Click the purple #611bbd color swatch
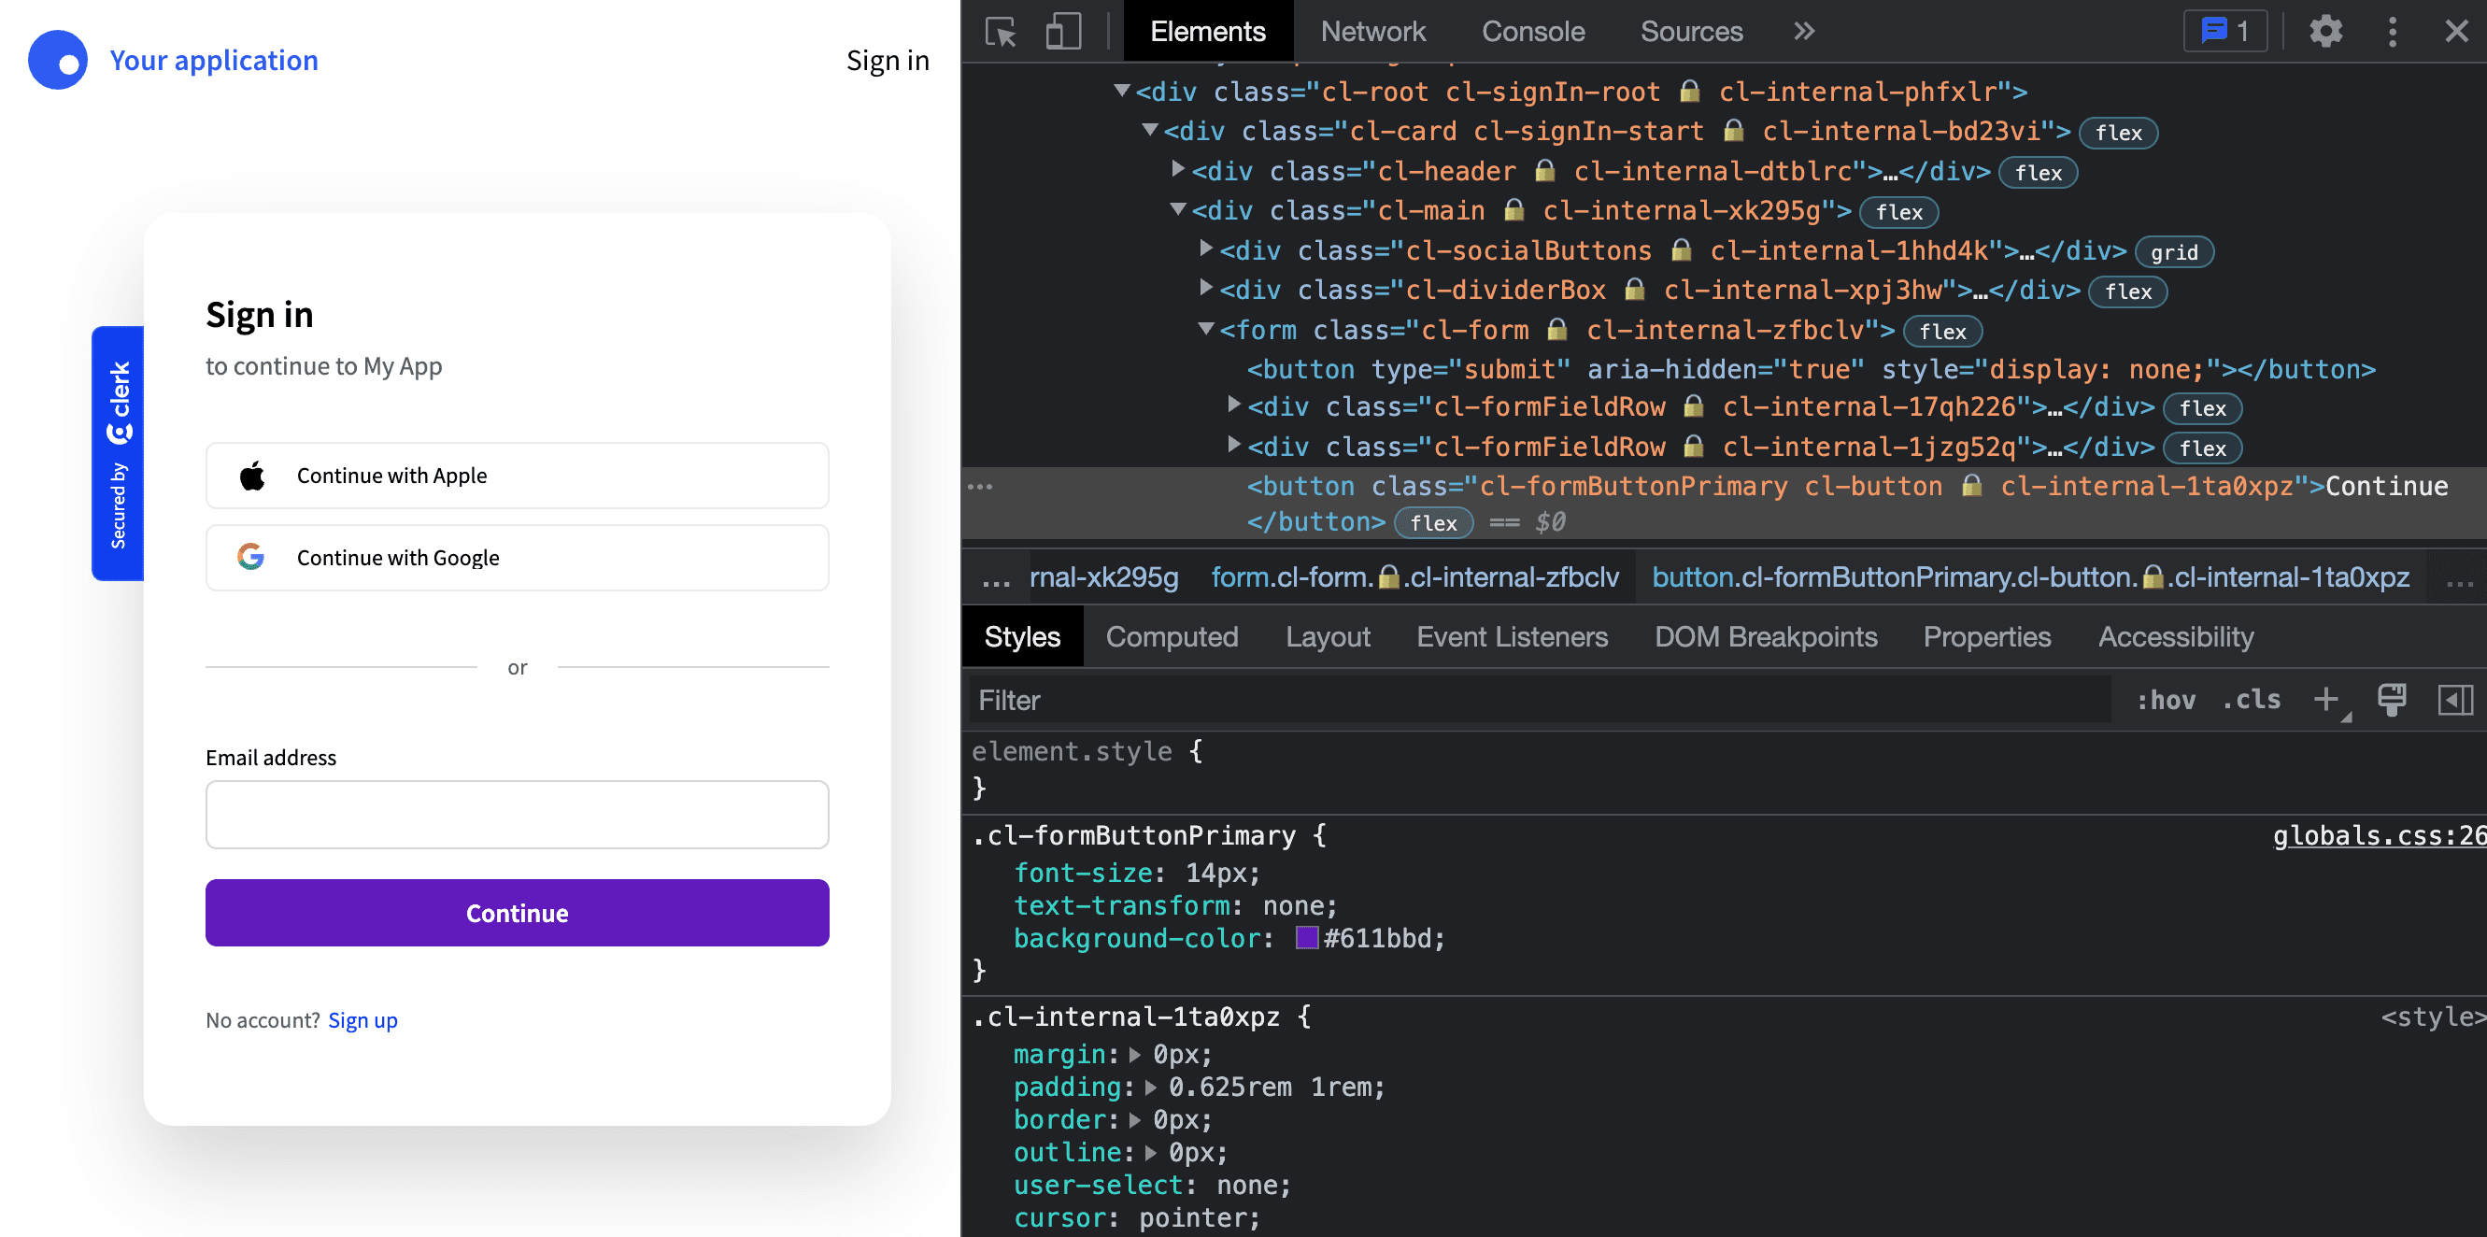Image resolution: width=2487 pixels, height=1237 pixels. coord(1305,937)
